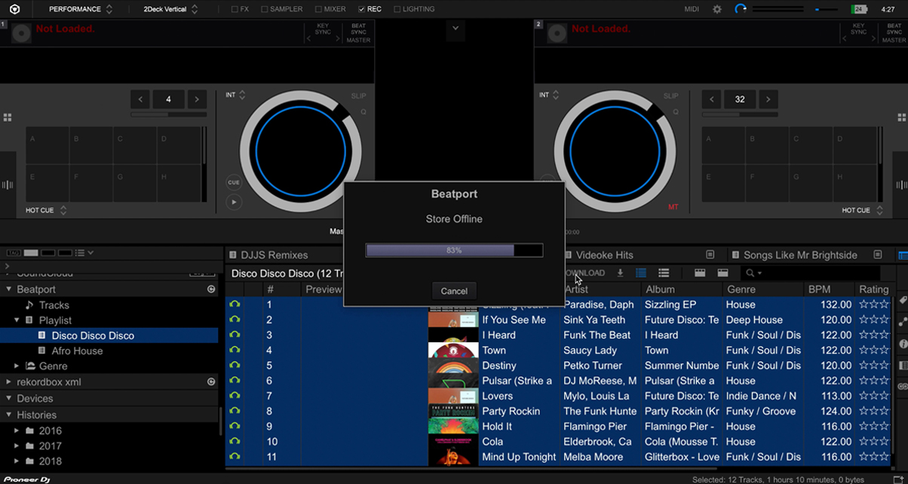Open the waveform side handle on the left edge
Screen dimensions: 908x484
8,185
